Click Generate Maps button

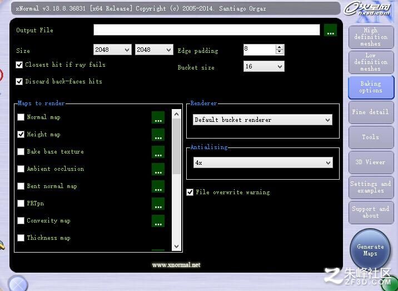click(370, 250)
